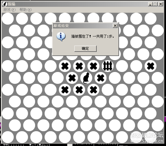Screen dimensions: 166x146
Task: Open the 游戏(F) menu
Action: 10,10
